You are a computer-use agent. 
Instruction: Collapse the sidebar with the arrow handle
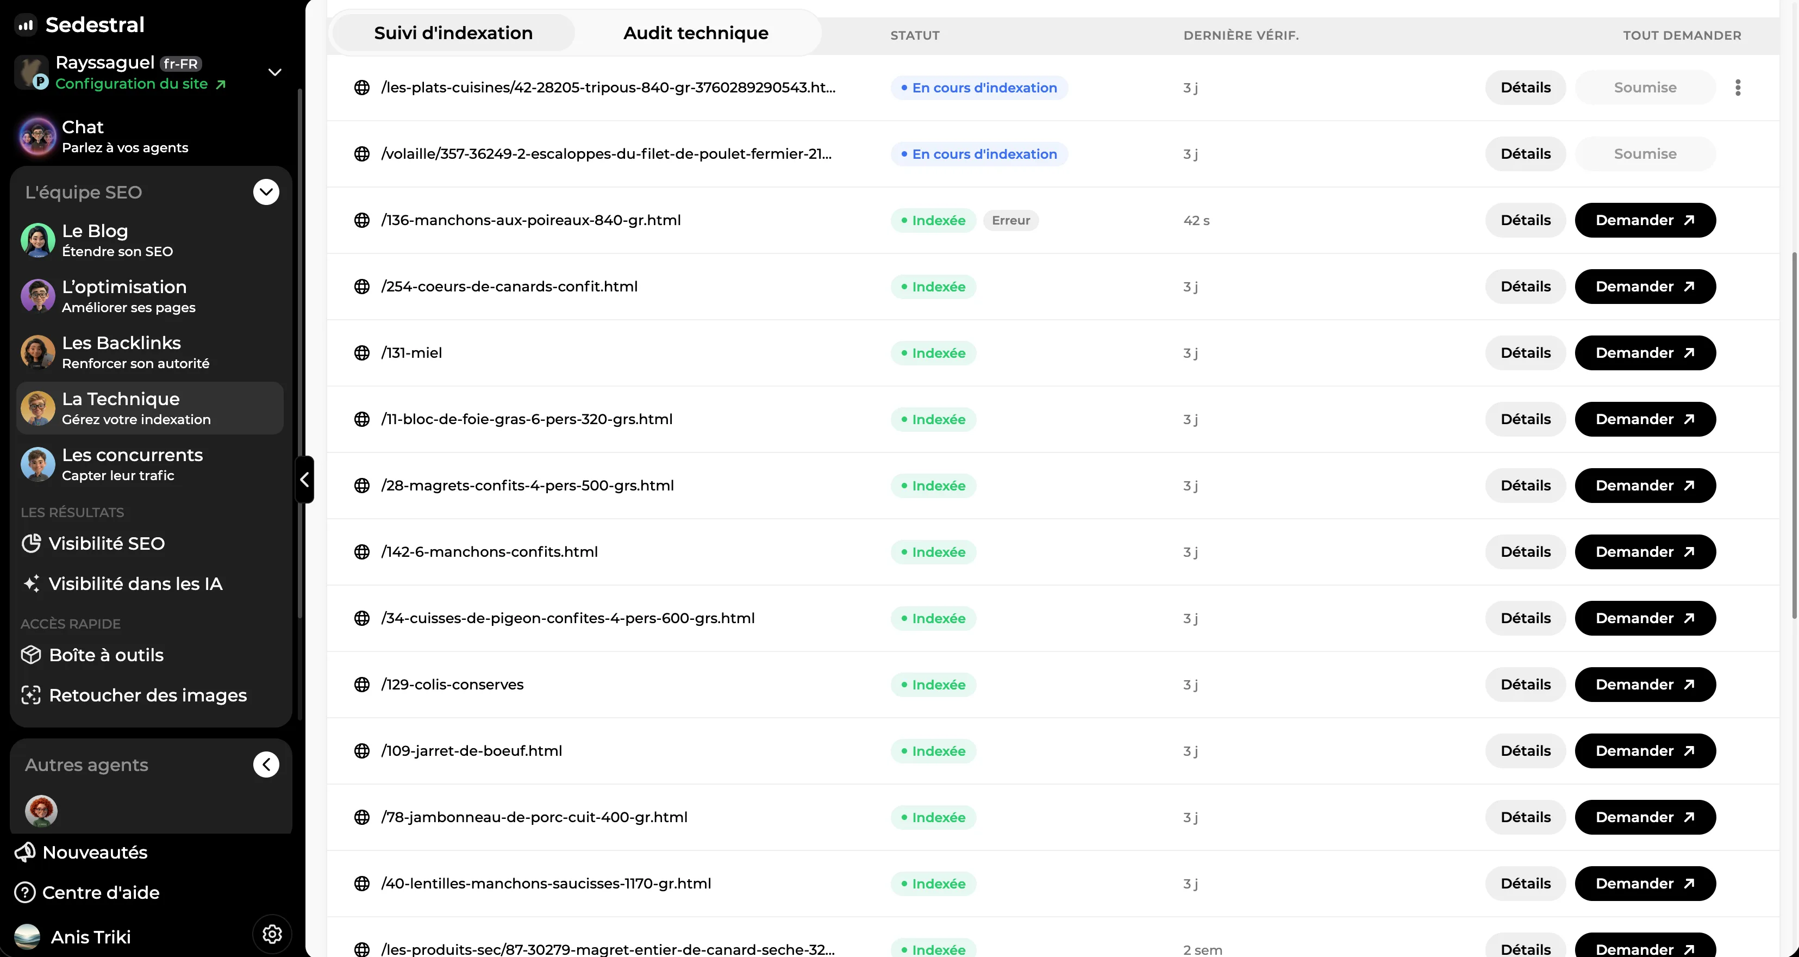[x=304, y=479]
